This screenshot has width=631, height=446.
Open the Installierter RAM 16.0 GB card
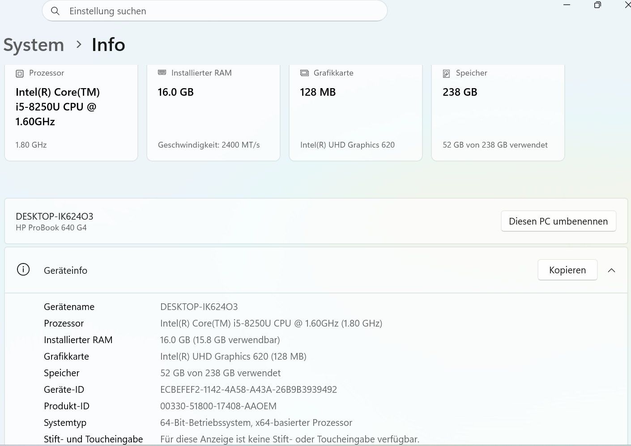click(213, 113)
